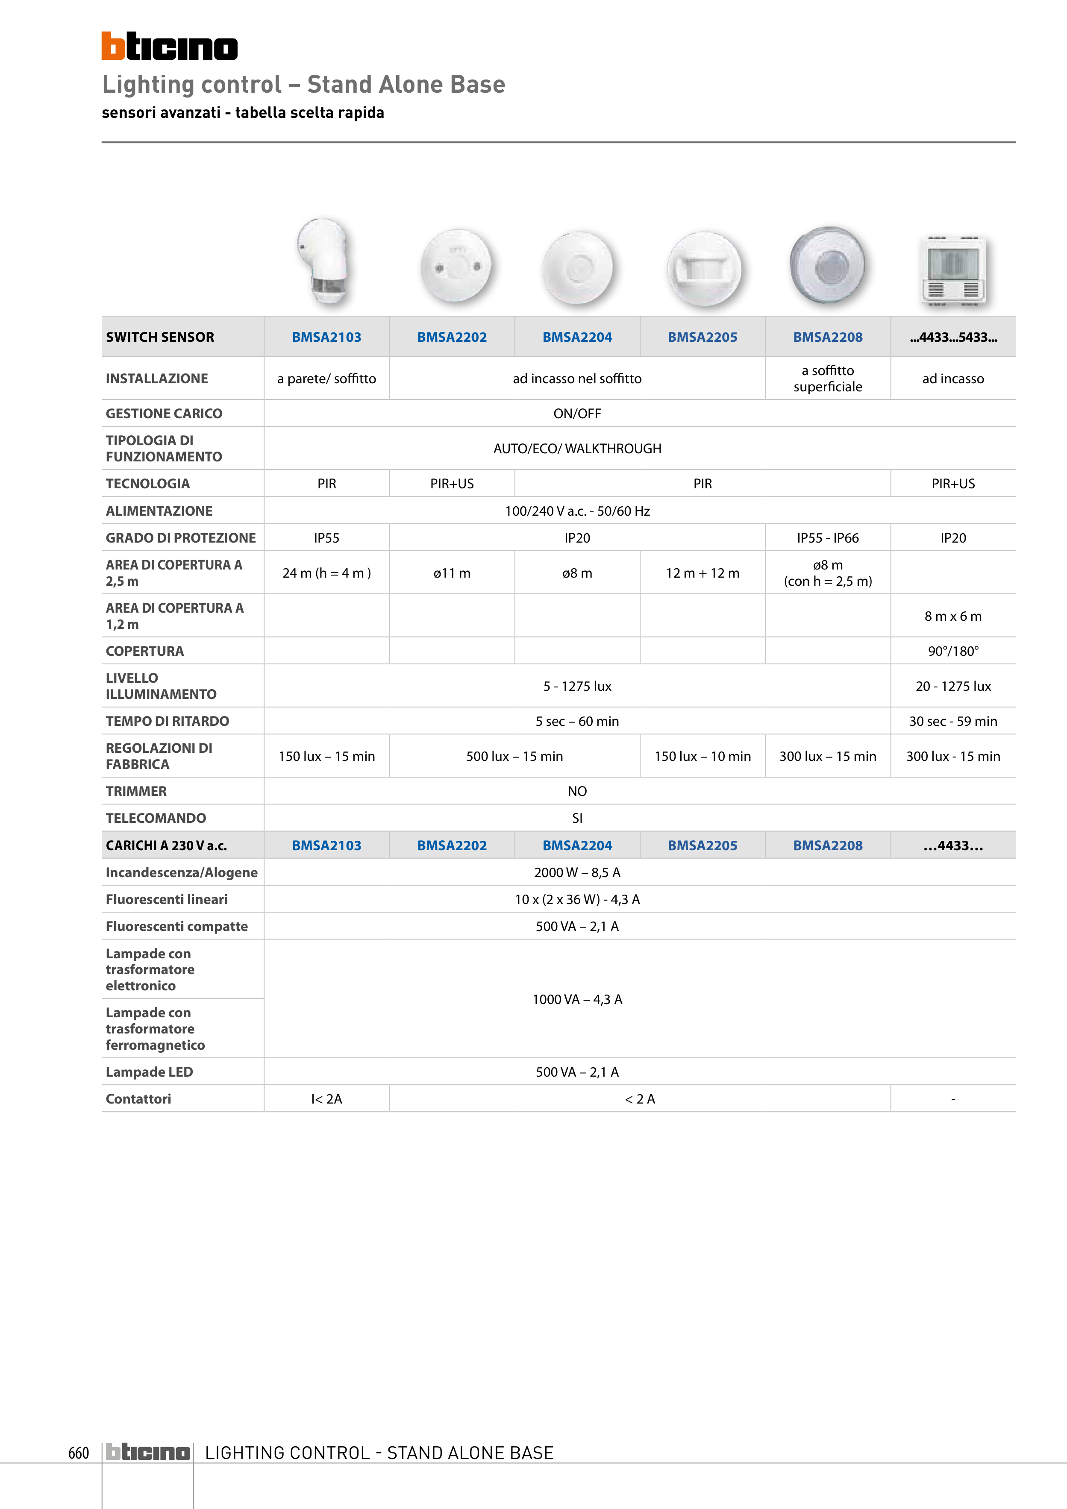The width and height of the screenshot is (1067, 1509).
Task: Click the AUTO/ECO/WALKTHROUGH cell
Action: 577,448
